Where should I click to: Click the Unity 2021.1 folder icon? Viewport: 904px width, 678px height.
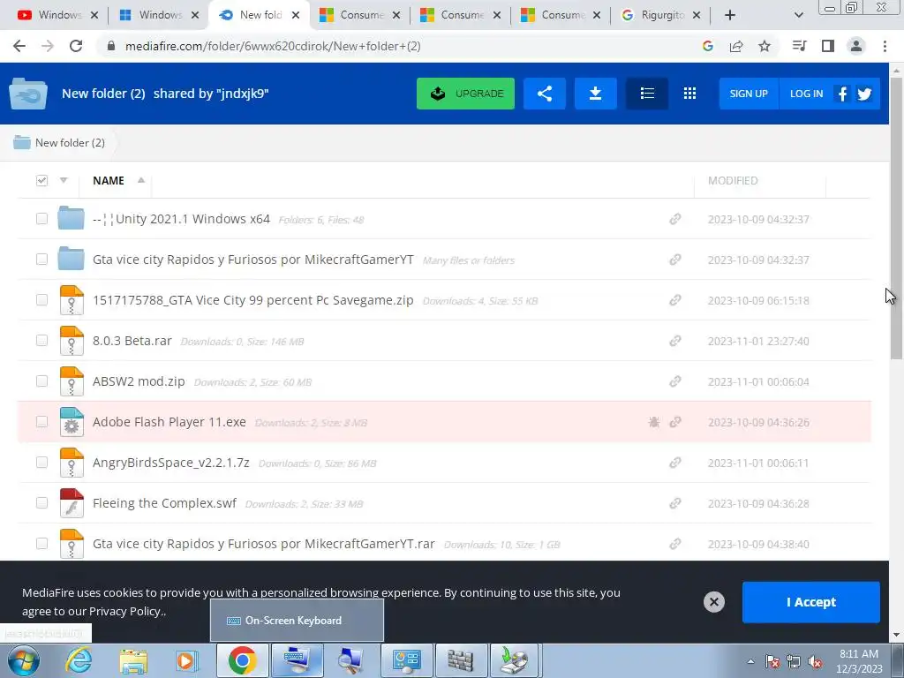(71, 218)
